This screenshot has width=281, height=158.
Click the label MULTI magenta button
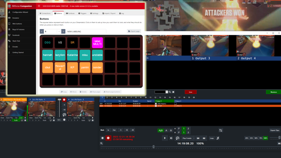click(x=97, y=43)
